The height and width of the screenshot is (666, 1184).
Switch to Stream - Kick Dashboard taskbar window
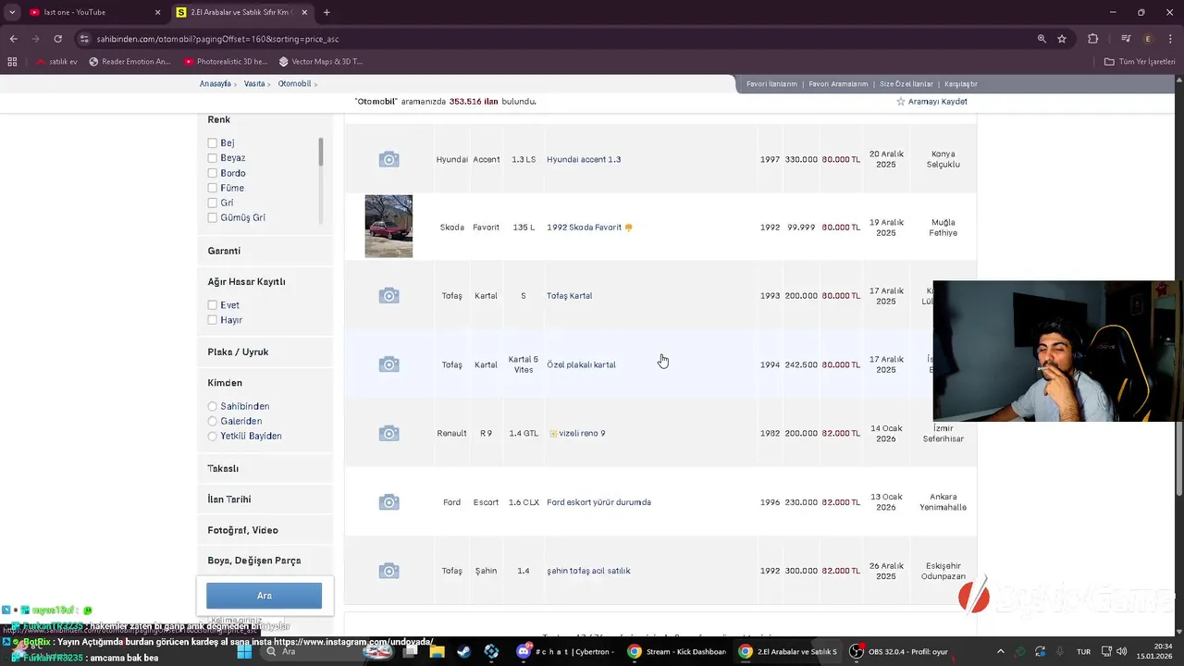[x=677, y=651]
